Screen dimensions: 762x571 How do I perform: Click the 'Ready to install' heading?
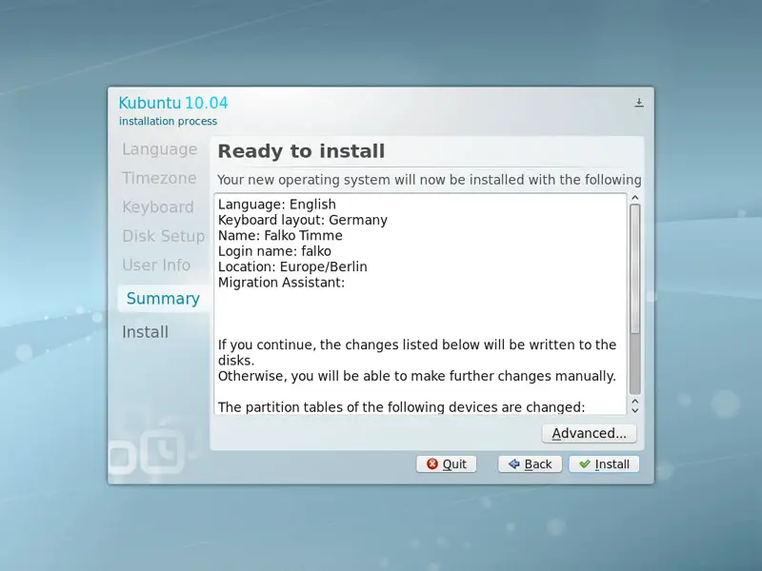[301, 151]
